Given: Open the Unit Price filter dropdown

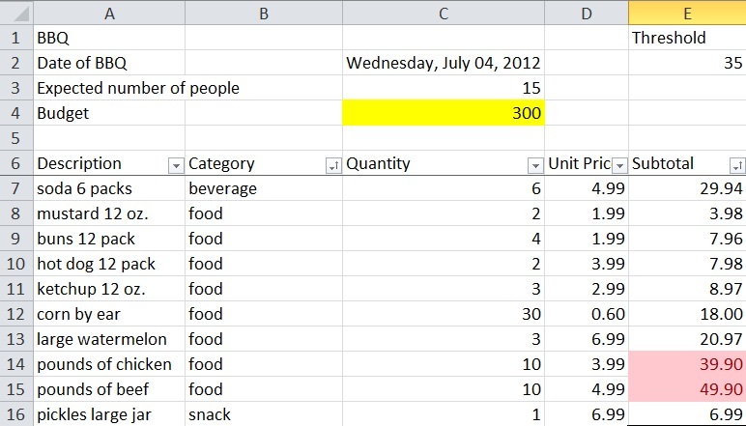Looking at the screenshot, I should (619, 164).
